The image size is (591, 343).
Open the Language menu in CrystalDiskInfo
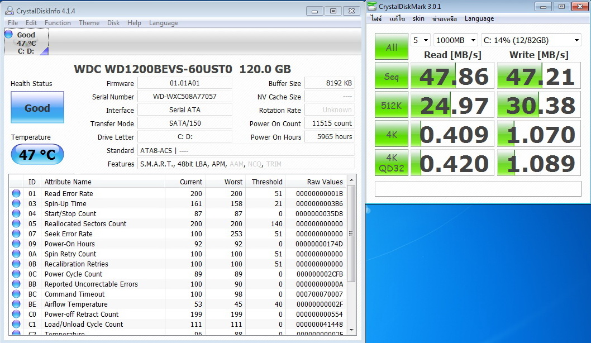pyautogui.click(x=164, y=23)
